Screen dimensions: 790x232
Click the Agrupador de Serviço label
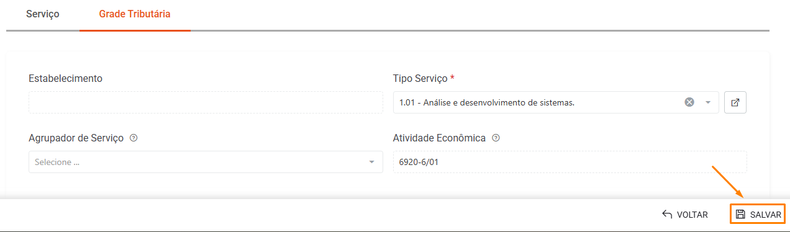pos(76,138)
